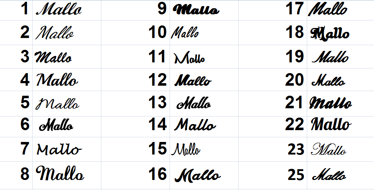Select the bold Mallo sample beside 3
Image resolution: width=374 pixels, height=190 pixels.
point(53,57)
